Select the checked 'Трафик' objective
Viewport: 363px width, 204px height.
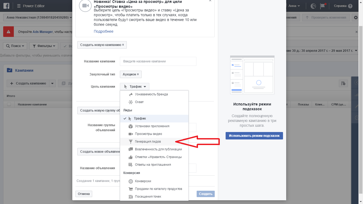(154, 118)
